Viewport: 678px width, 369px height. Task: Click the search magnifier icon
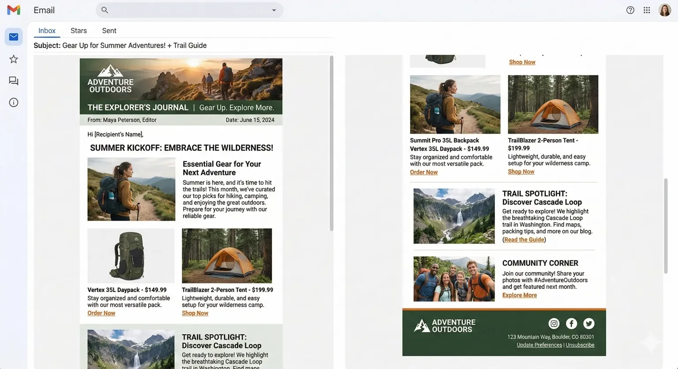click(x=104, y=10)
